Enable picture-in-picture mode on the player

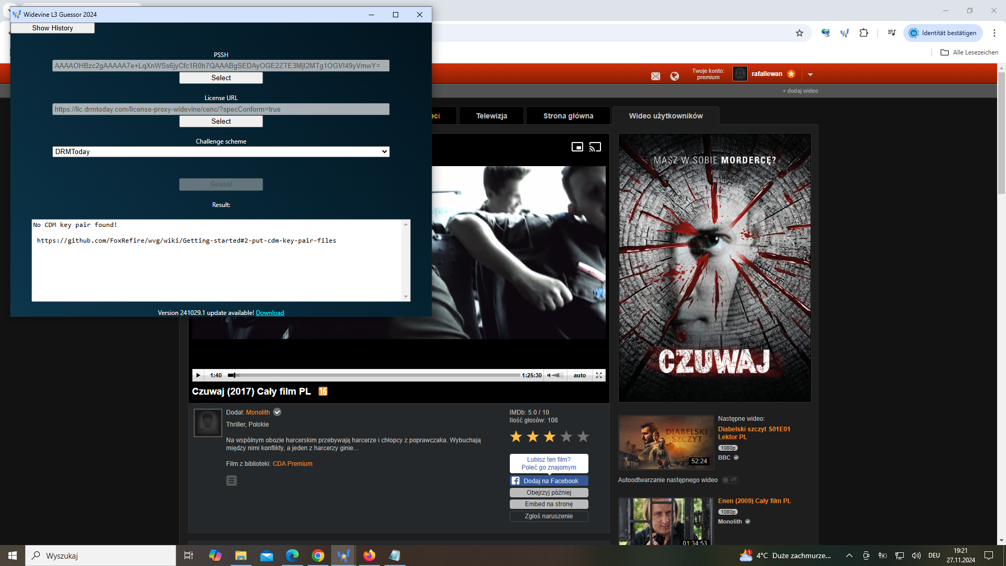pos(577,147)
